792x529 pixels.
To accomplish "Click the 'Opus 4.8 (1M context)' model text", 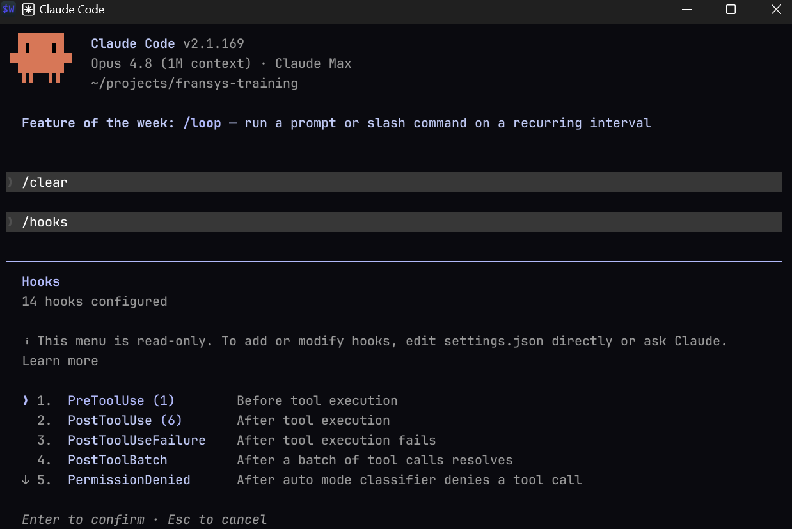I will (x=171, y=63).
